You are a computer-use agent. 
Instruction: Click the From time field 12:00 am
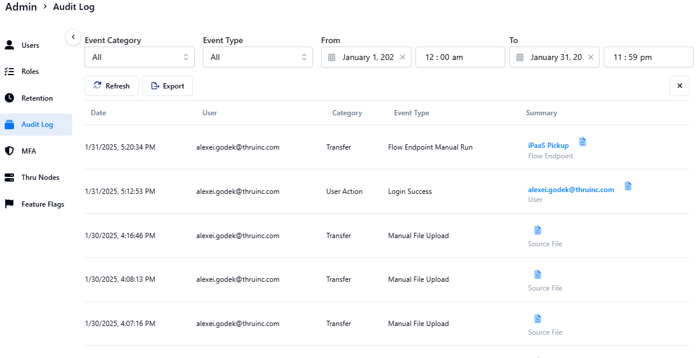coord(459,57)
